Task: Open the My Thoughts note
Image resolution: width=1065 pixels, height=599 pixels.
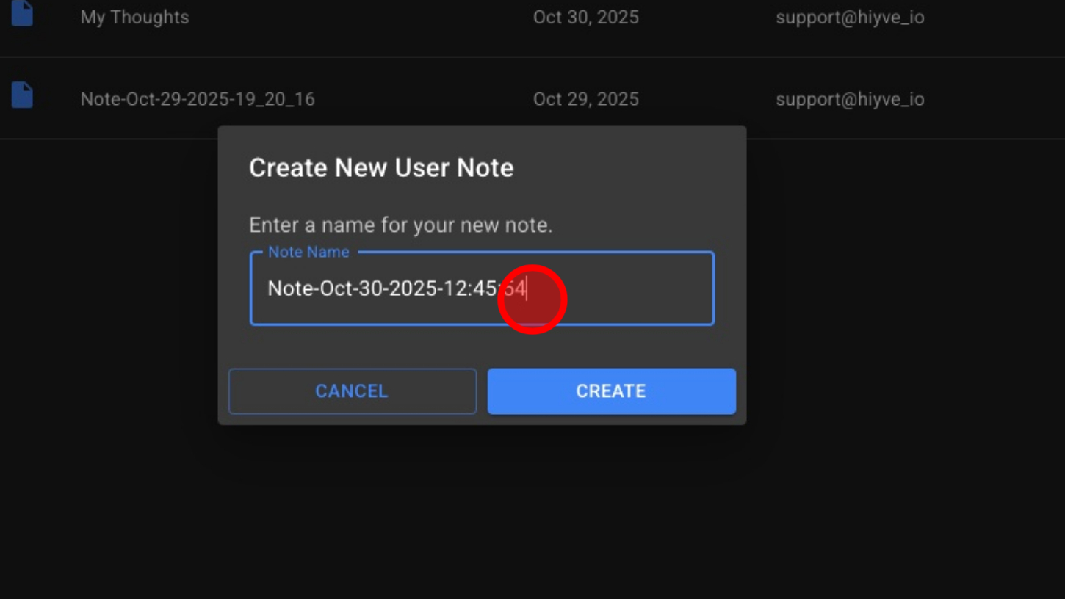Action: (134, 17)
